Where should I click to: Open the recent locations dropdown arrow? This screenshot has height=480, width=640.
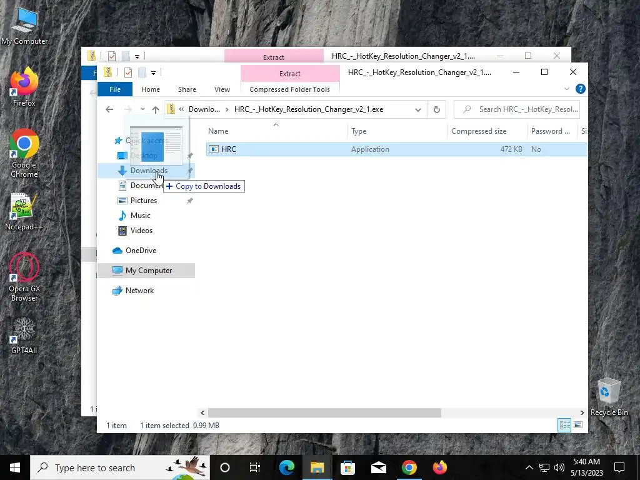pos(142,109)
